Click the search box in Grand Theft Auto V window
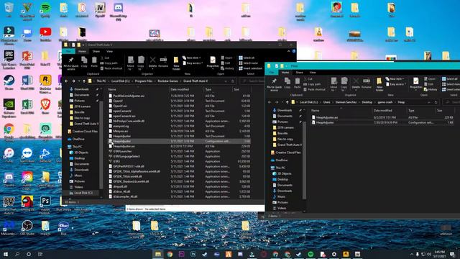The height and width of the screenshot is (259, 460). (x=252, y=81)
